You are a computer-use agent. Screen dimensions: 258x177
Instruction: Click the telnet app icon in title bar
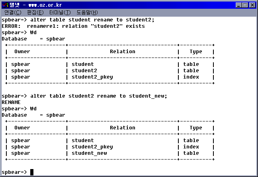pos(5,5)
